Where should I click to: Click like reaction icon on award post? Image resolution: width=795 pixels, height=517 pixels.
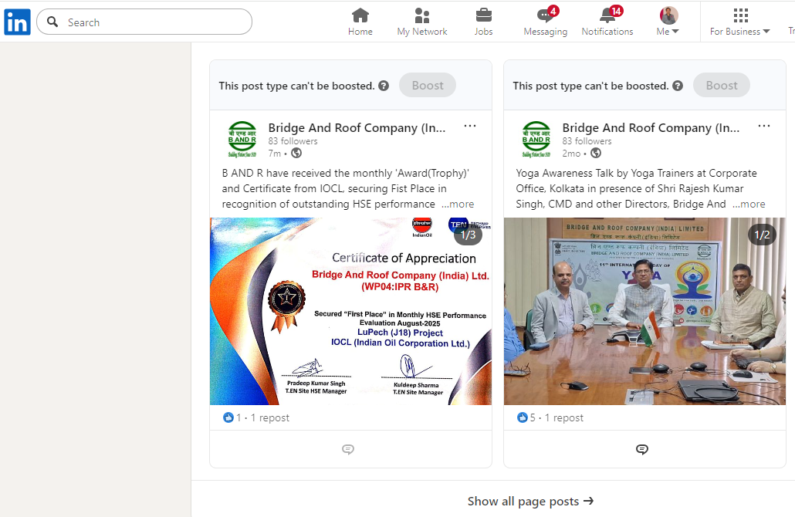228,417
